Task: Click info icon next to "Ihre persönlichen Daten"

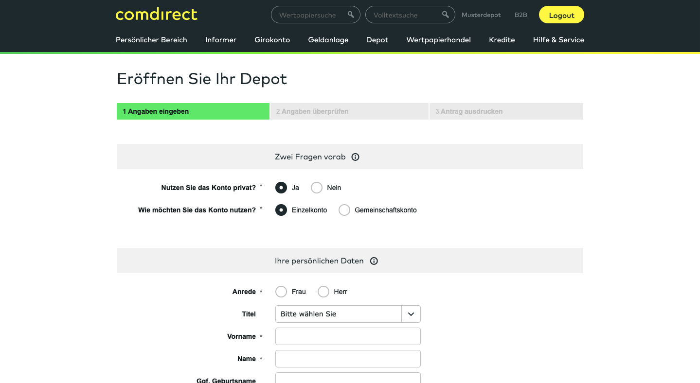Action: coord(374,261)
